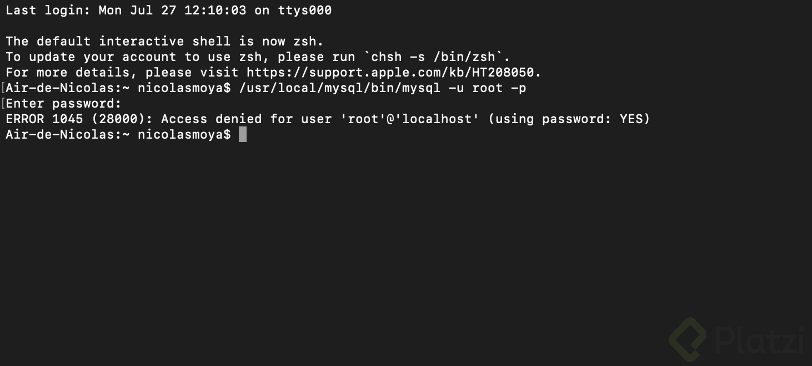Click the gray terminal cursor block
The width and height of the screenshot is (812, 366).
pyautogui.click(x=243, y=134)
